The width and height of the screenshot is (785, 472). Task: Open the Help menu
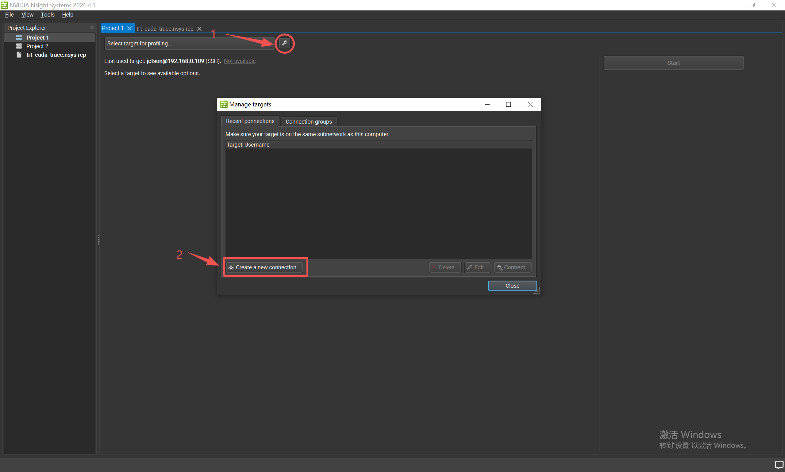coord(67,15)
